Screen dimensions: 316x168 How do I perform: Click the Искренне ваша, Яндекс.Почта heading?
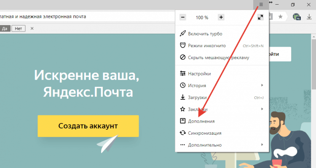tap(87, 84)
